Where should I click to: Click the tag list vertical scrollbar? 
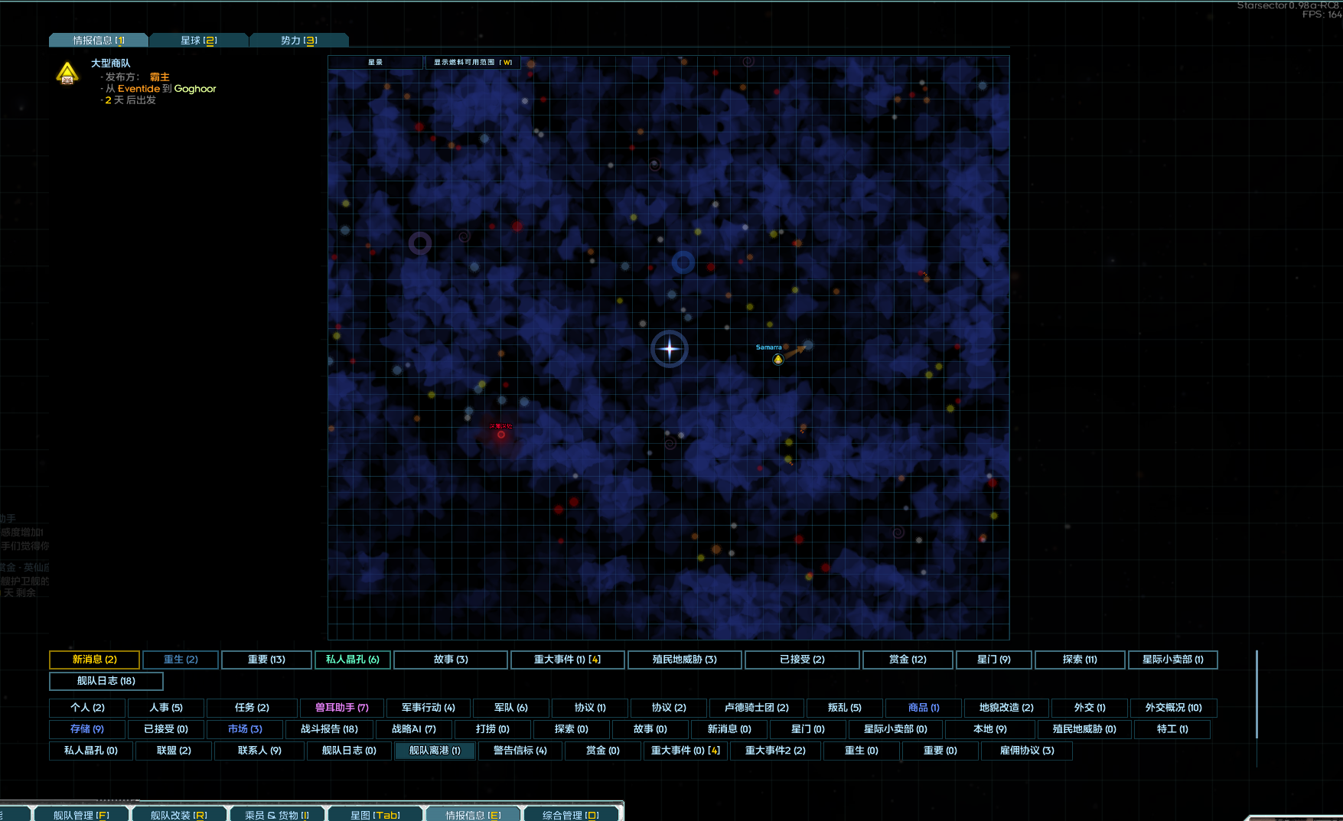pyautogui.click(x=1257, y=695)
